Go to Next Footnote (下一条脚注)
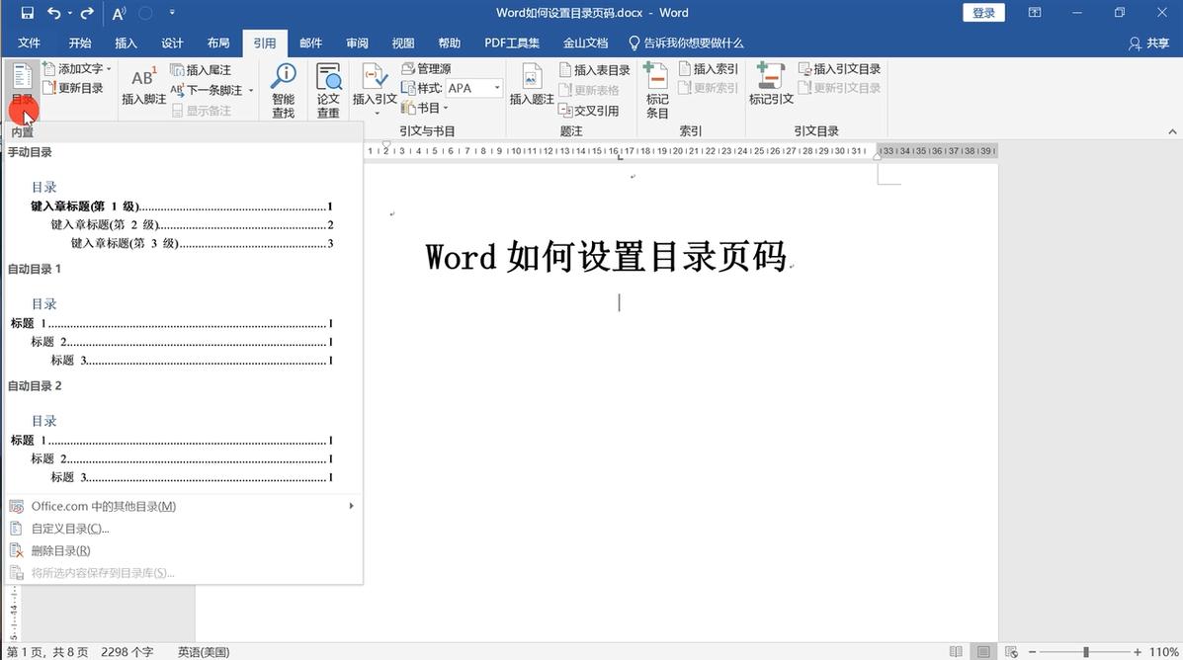Viewport: 1183px width, 660px height. [x=207, y=90]
